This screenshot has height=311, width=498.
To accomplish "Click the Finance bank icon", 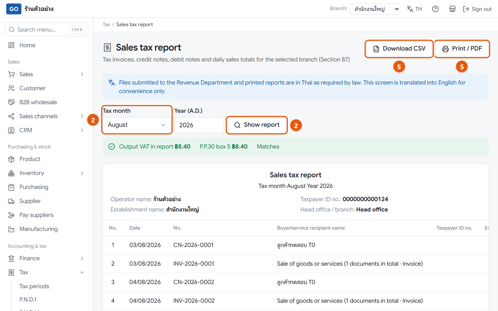I will [x=11, y=258].
